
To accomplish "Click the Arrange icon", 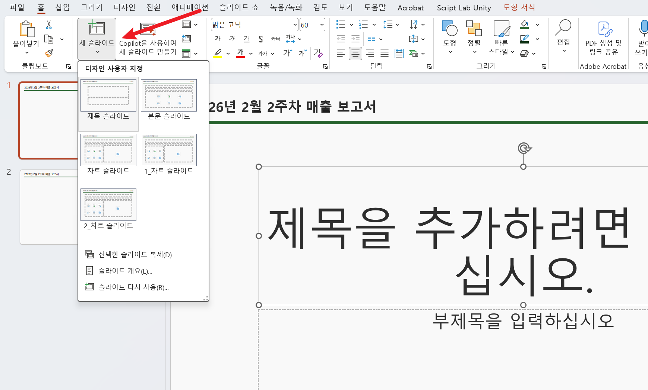I will click(x=474, y=28).
